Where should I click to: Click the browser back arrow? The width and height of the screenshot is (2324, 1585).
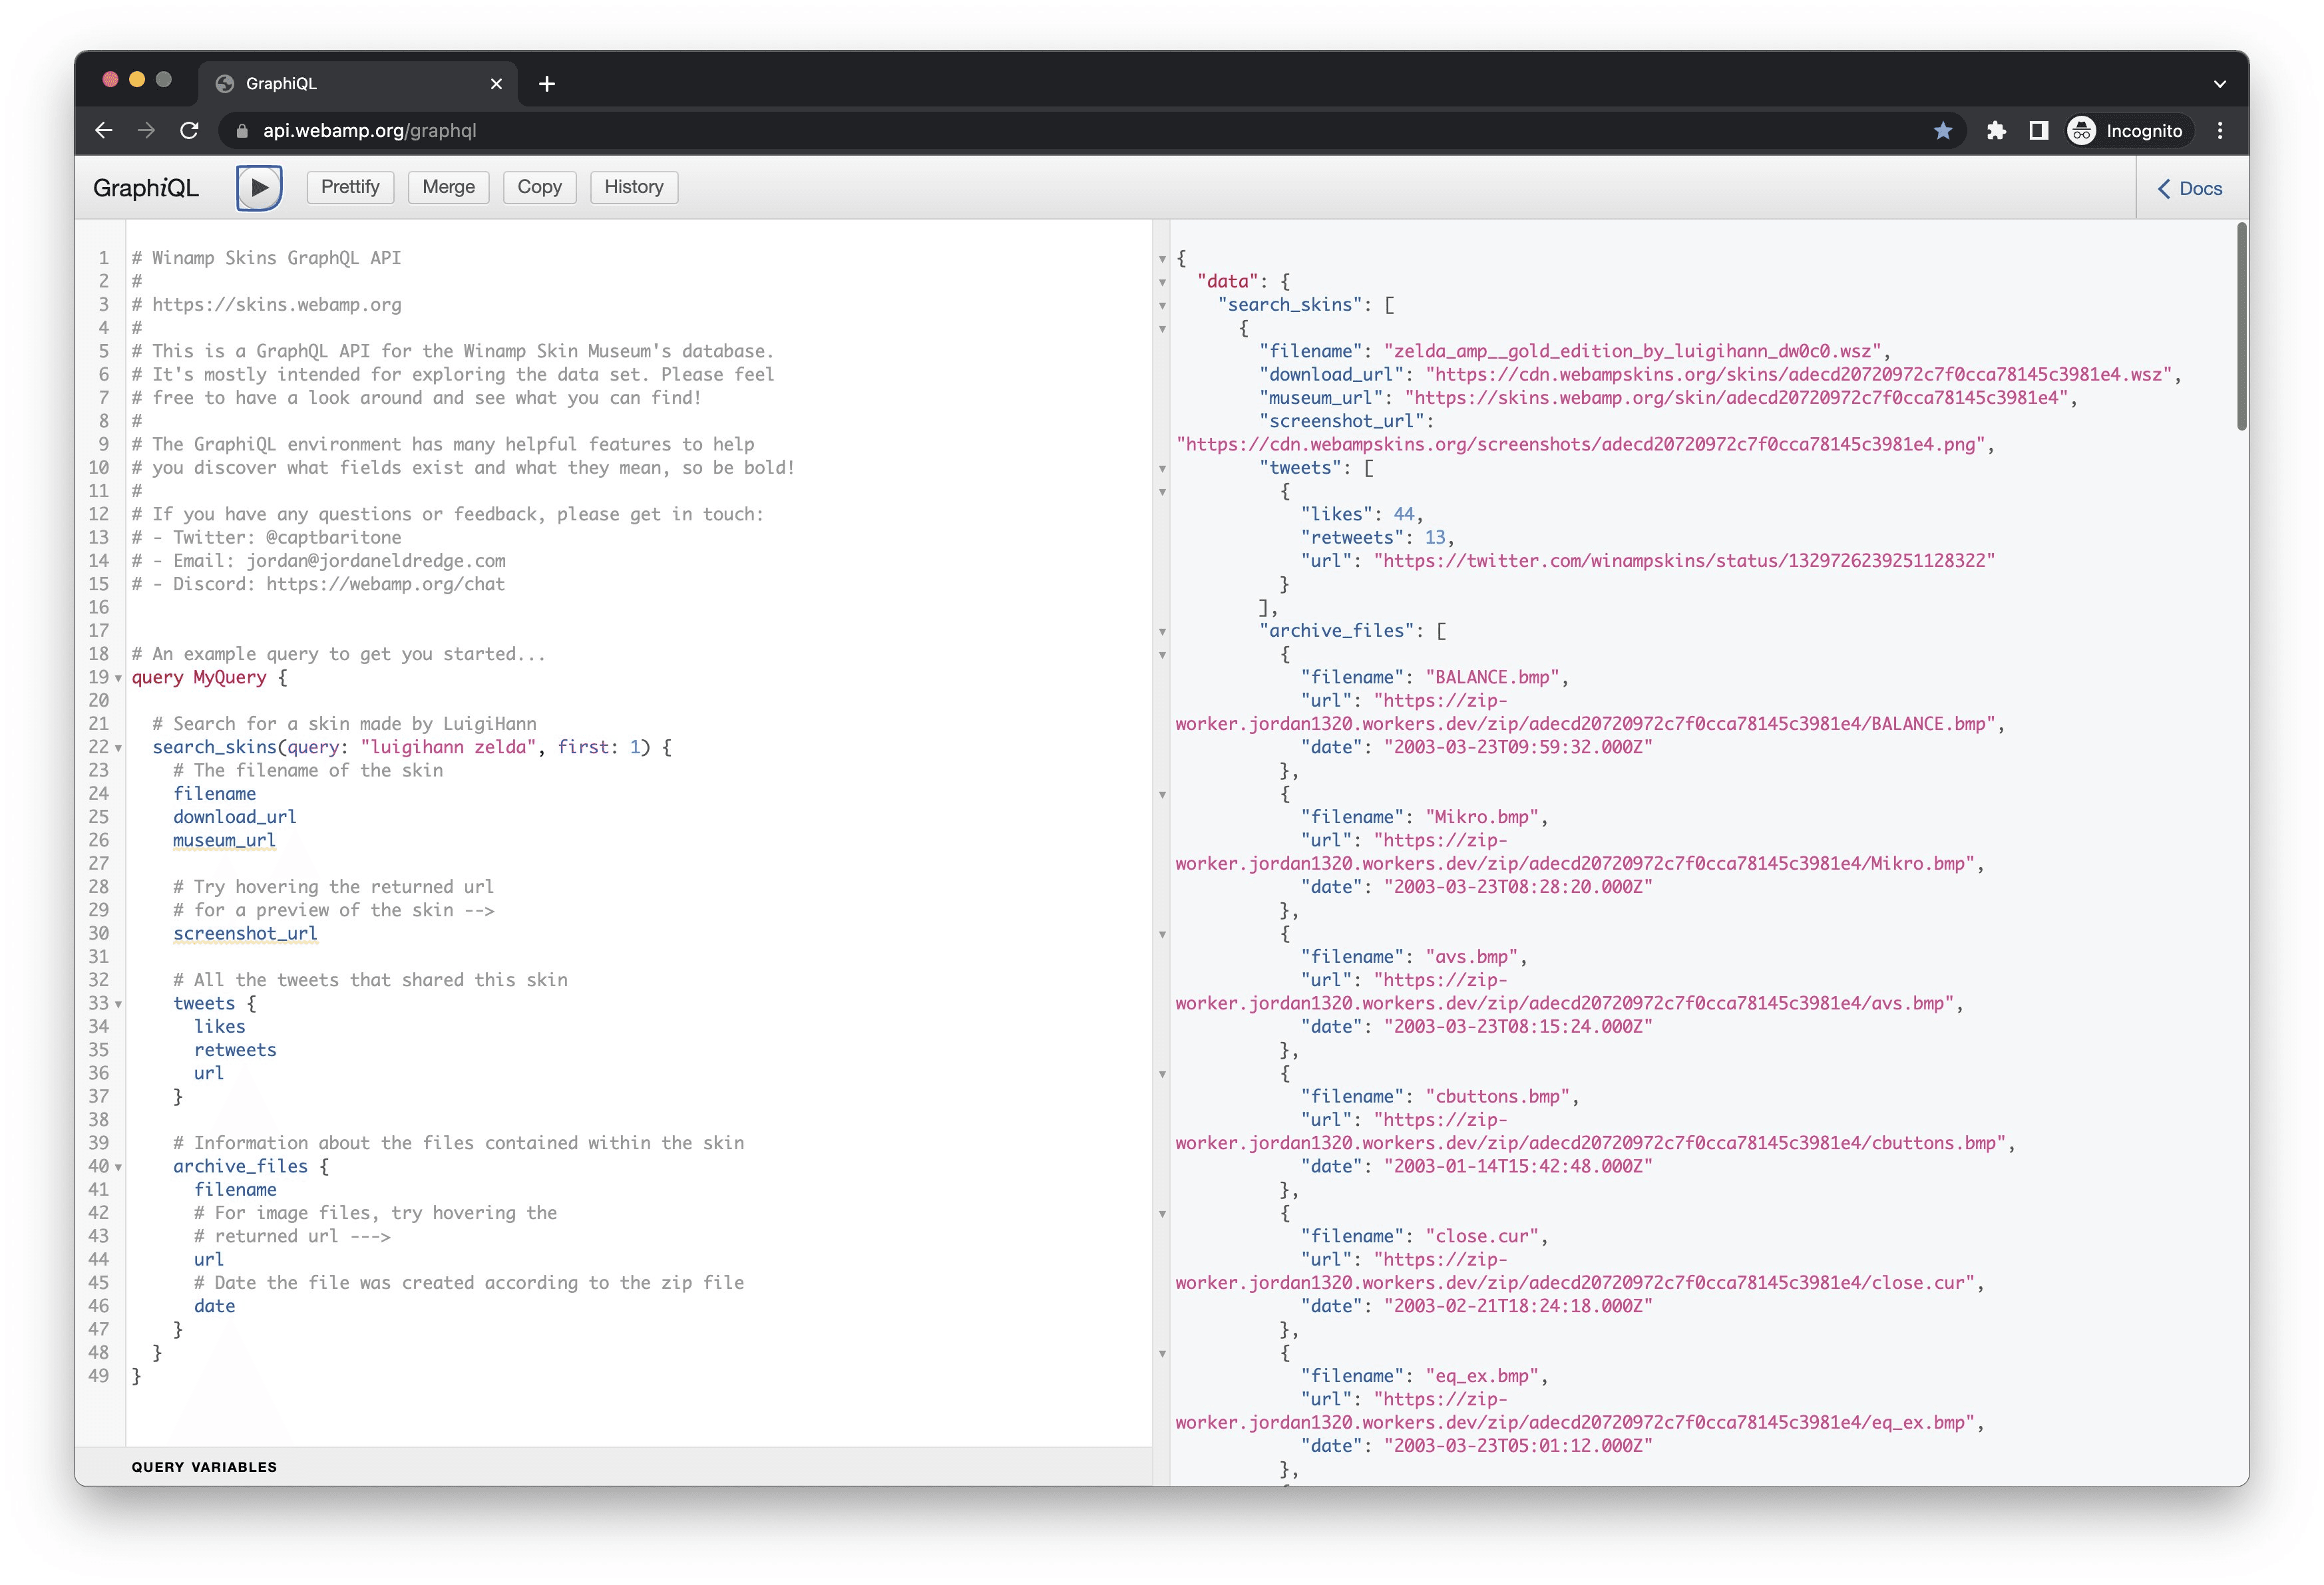pos(104,131)
